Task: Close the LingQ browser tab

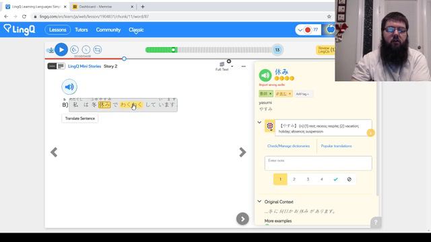Action: 65,7
